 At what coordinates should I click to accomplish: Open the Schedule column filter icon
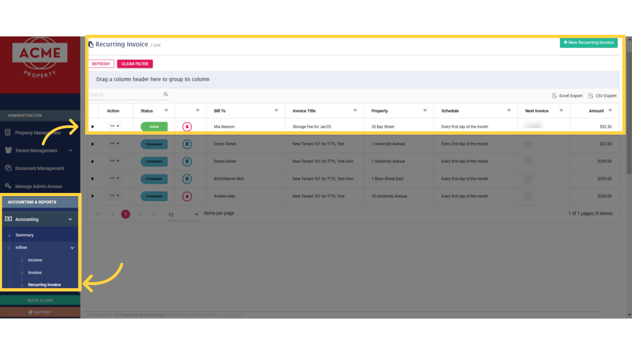pos(509,111)
